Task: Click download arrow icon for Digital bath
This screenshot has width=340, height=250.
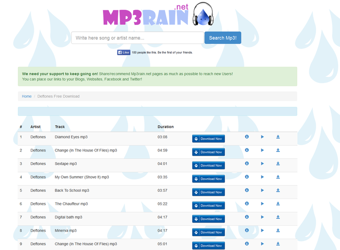Action: click(x=278, y=217)
